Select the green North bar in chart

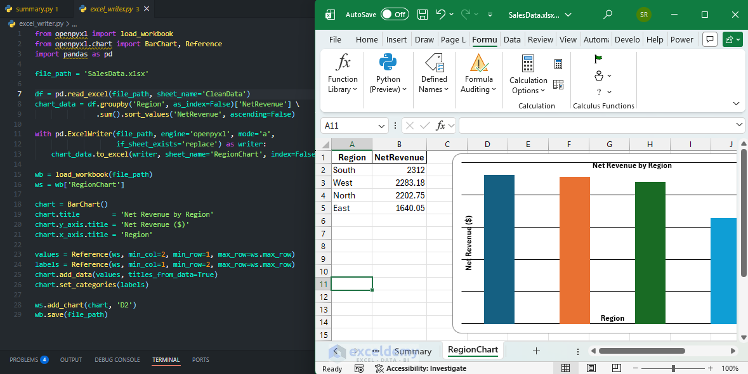click(x=650, y=252)
